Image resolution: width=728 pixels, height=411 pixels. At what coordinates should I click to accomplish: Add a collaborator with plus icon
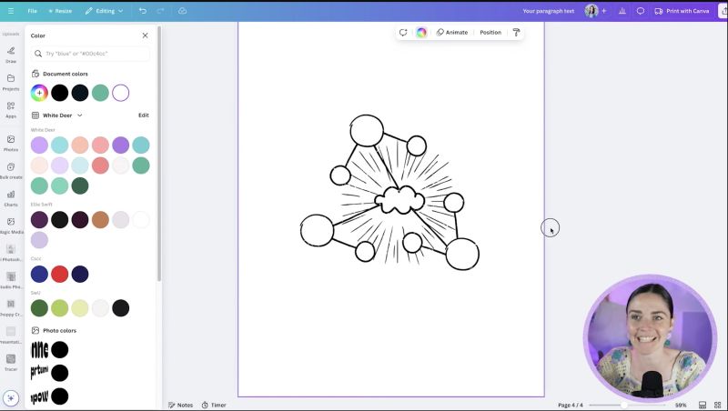pos(604,11)
